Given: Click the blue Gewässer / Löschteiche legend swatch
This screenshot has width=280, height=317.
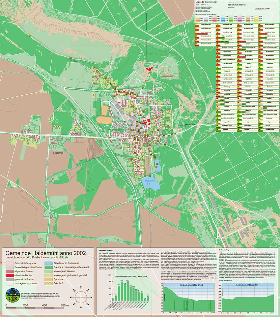Looking at the screenshot, I should tap(49, 263).
